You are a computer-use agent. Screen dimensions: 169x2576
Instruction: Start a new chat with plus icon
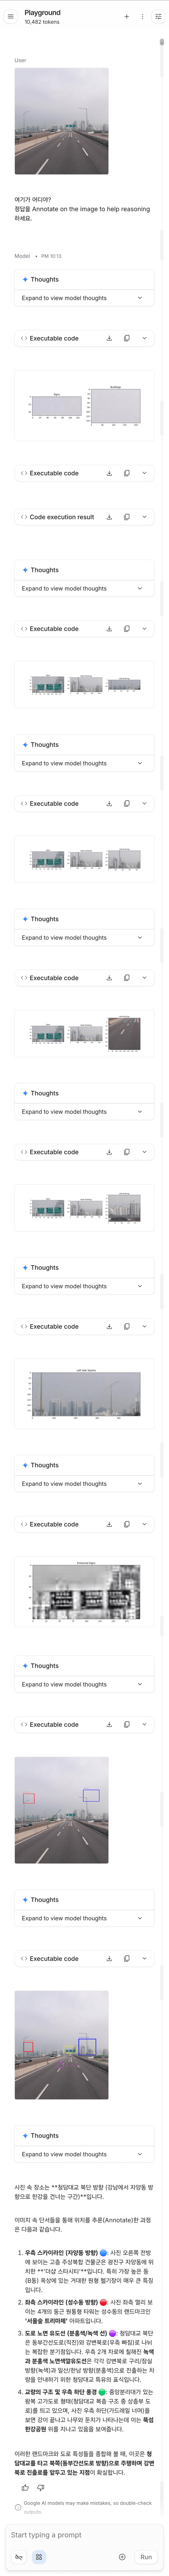click(x=126, y=16)
